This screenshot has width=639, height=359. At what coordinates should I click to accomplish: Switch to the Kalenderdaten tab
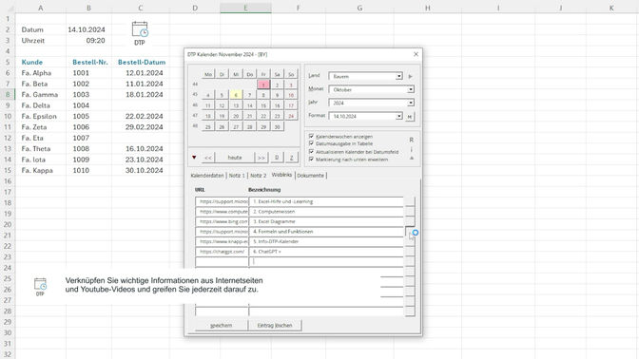[x=207, y=176]
